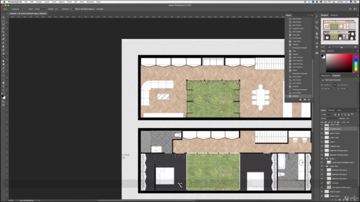Select the History Brush tool
Viewport: 360px width, 202px height.
tap(3, 50)
